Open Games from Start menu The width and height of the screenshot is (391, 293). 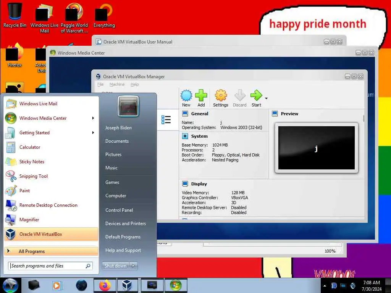[112, 182]
